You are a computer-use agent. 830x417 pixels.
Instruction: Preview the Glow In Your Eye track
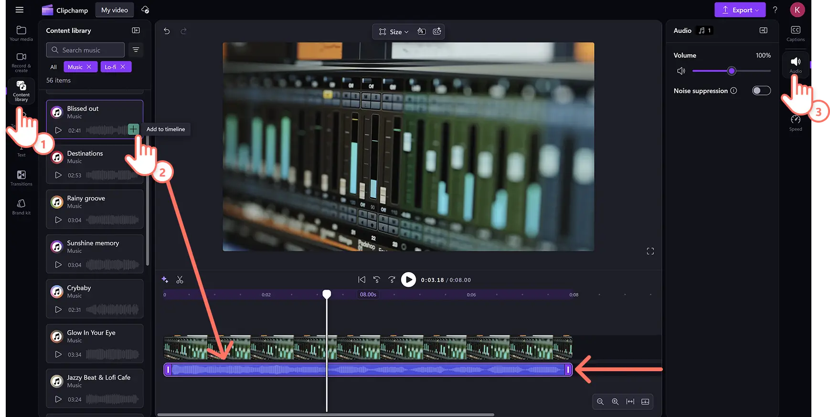coord(58,354)
